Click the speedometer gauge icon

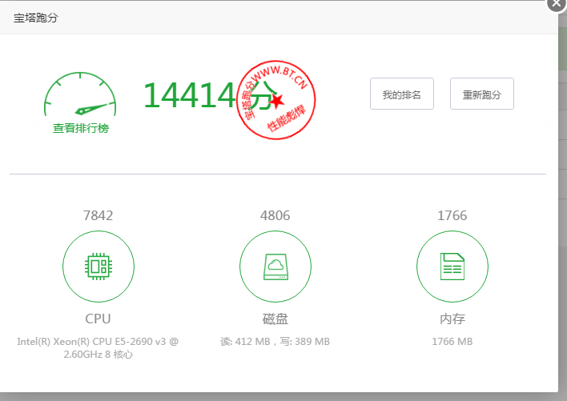coord(80,94)
